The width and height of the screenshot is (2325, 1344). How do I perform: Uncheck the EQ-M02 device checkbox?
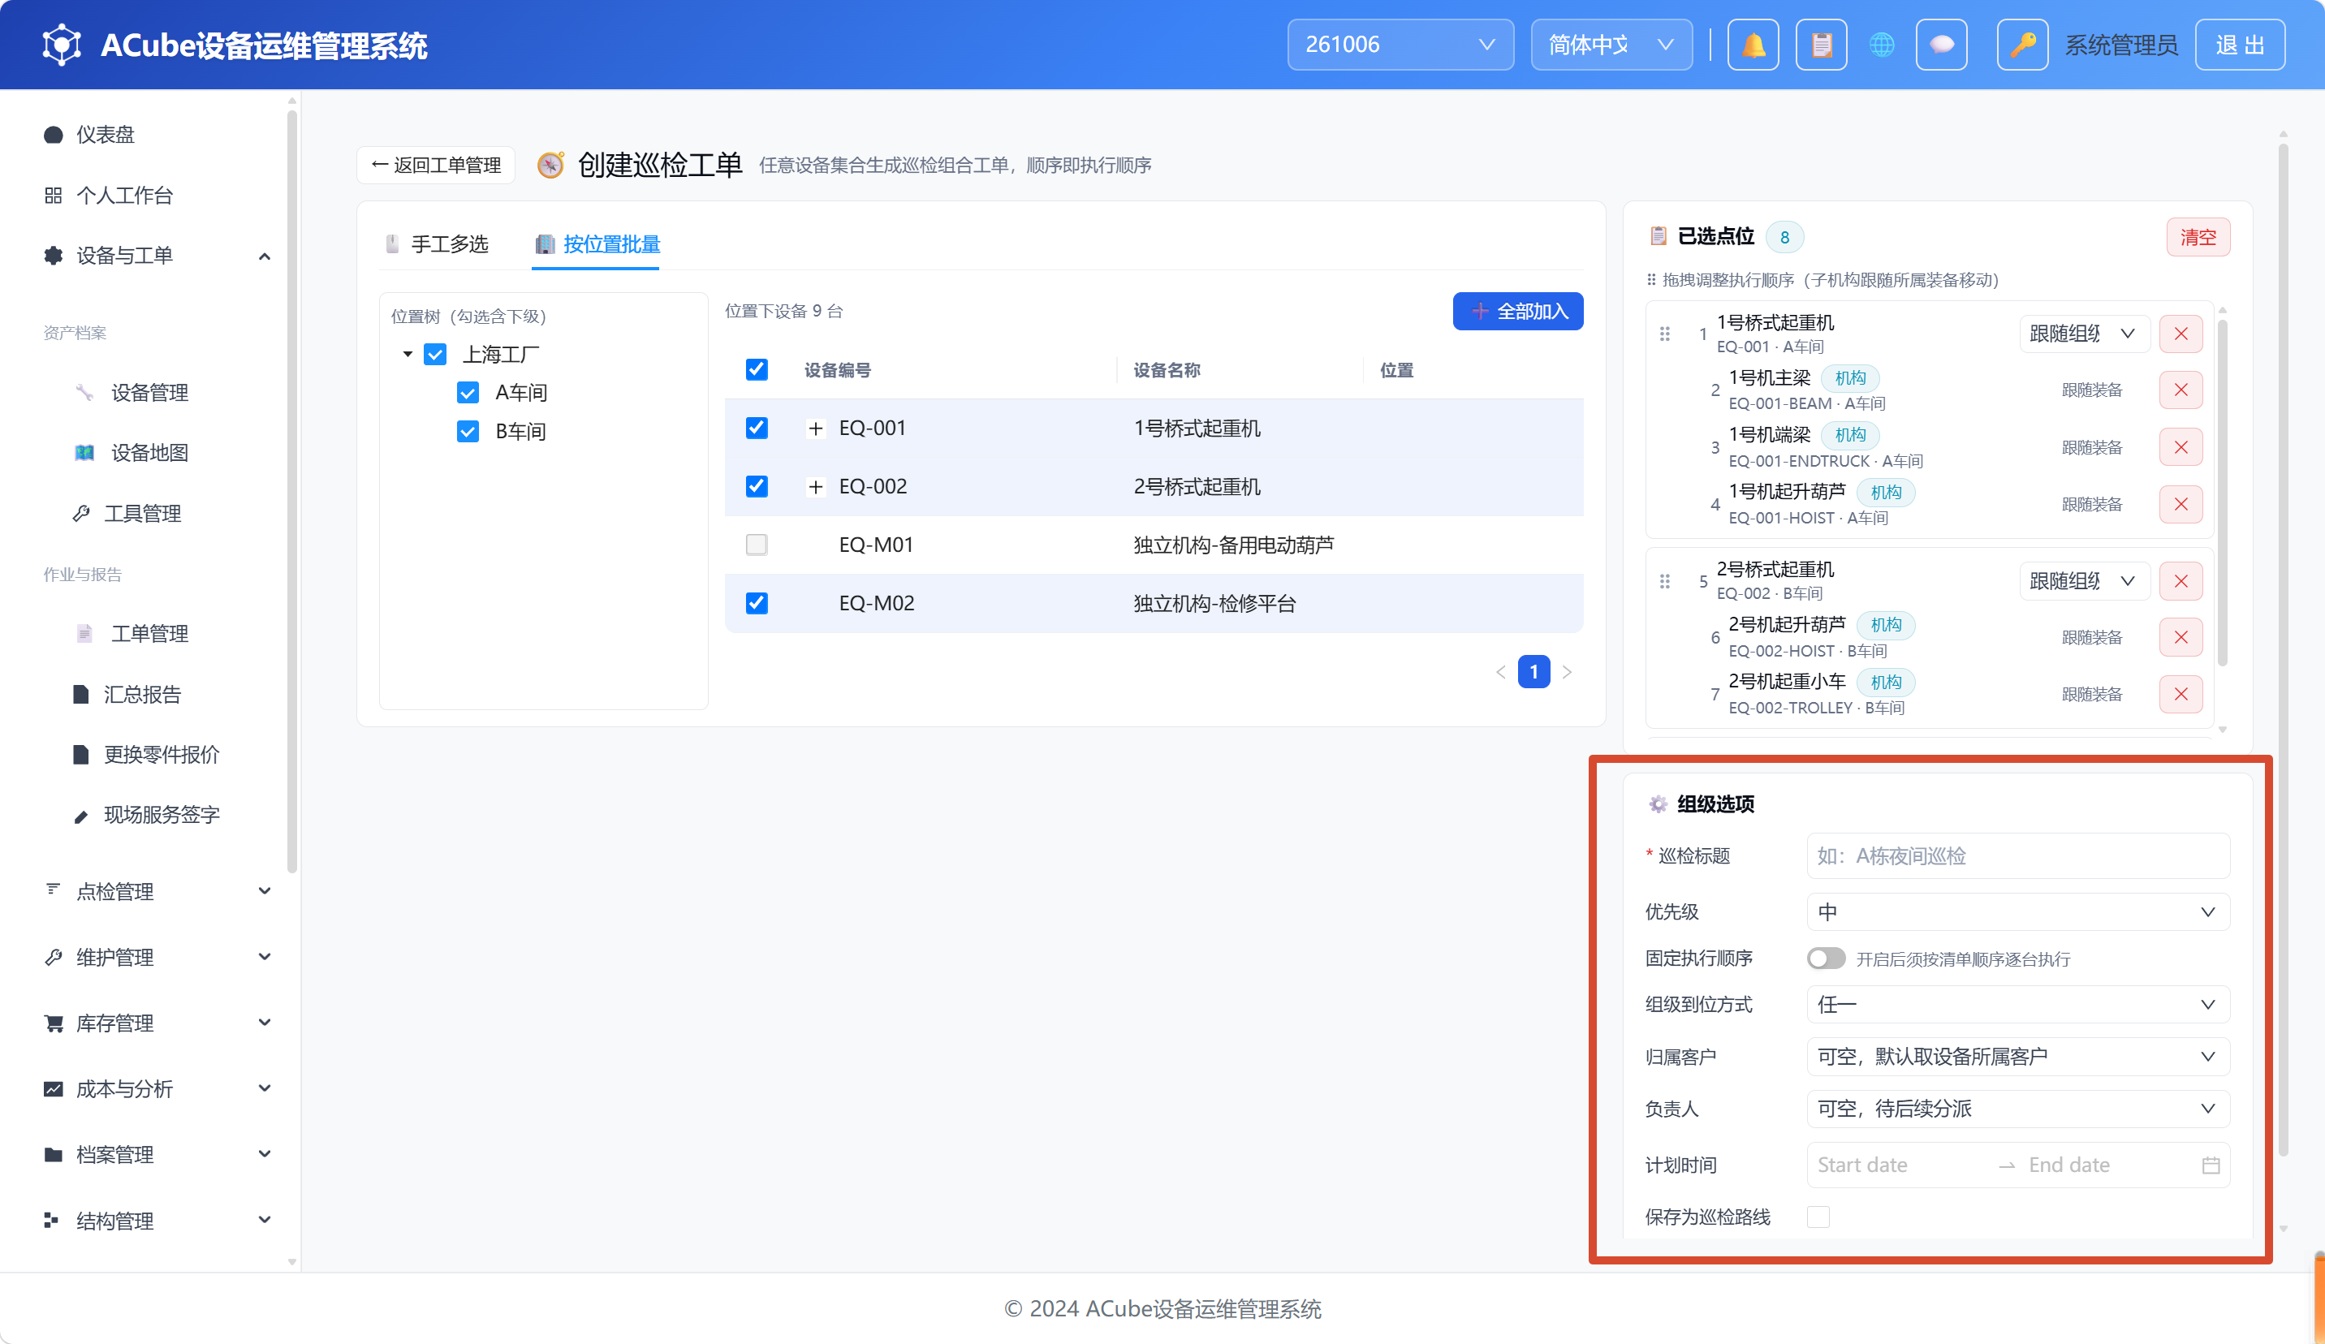tap(757, 602)
